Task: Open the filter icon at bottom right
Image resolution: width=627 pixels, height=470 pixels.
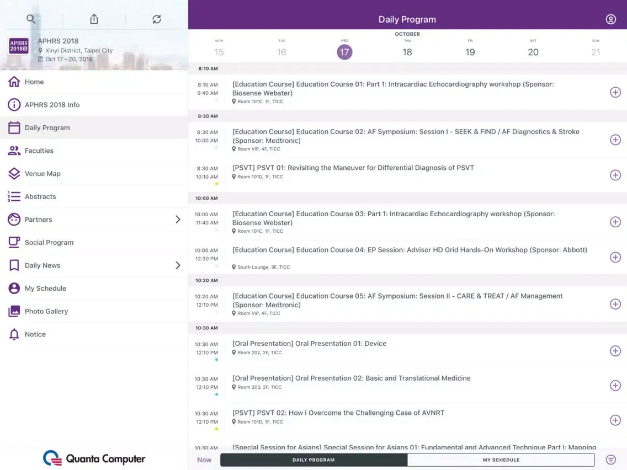Action: point(610,460)
